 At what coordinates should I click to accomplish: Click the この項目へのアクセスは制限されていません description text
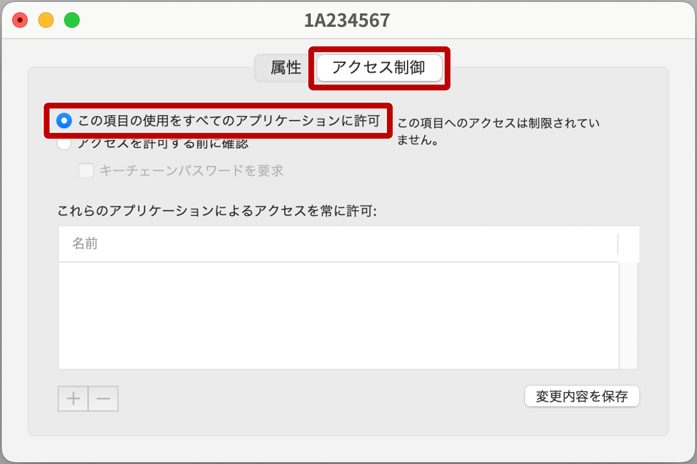(498, 131)
